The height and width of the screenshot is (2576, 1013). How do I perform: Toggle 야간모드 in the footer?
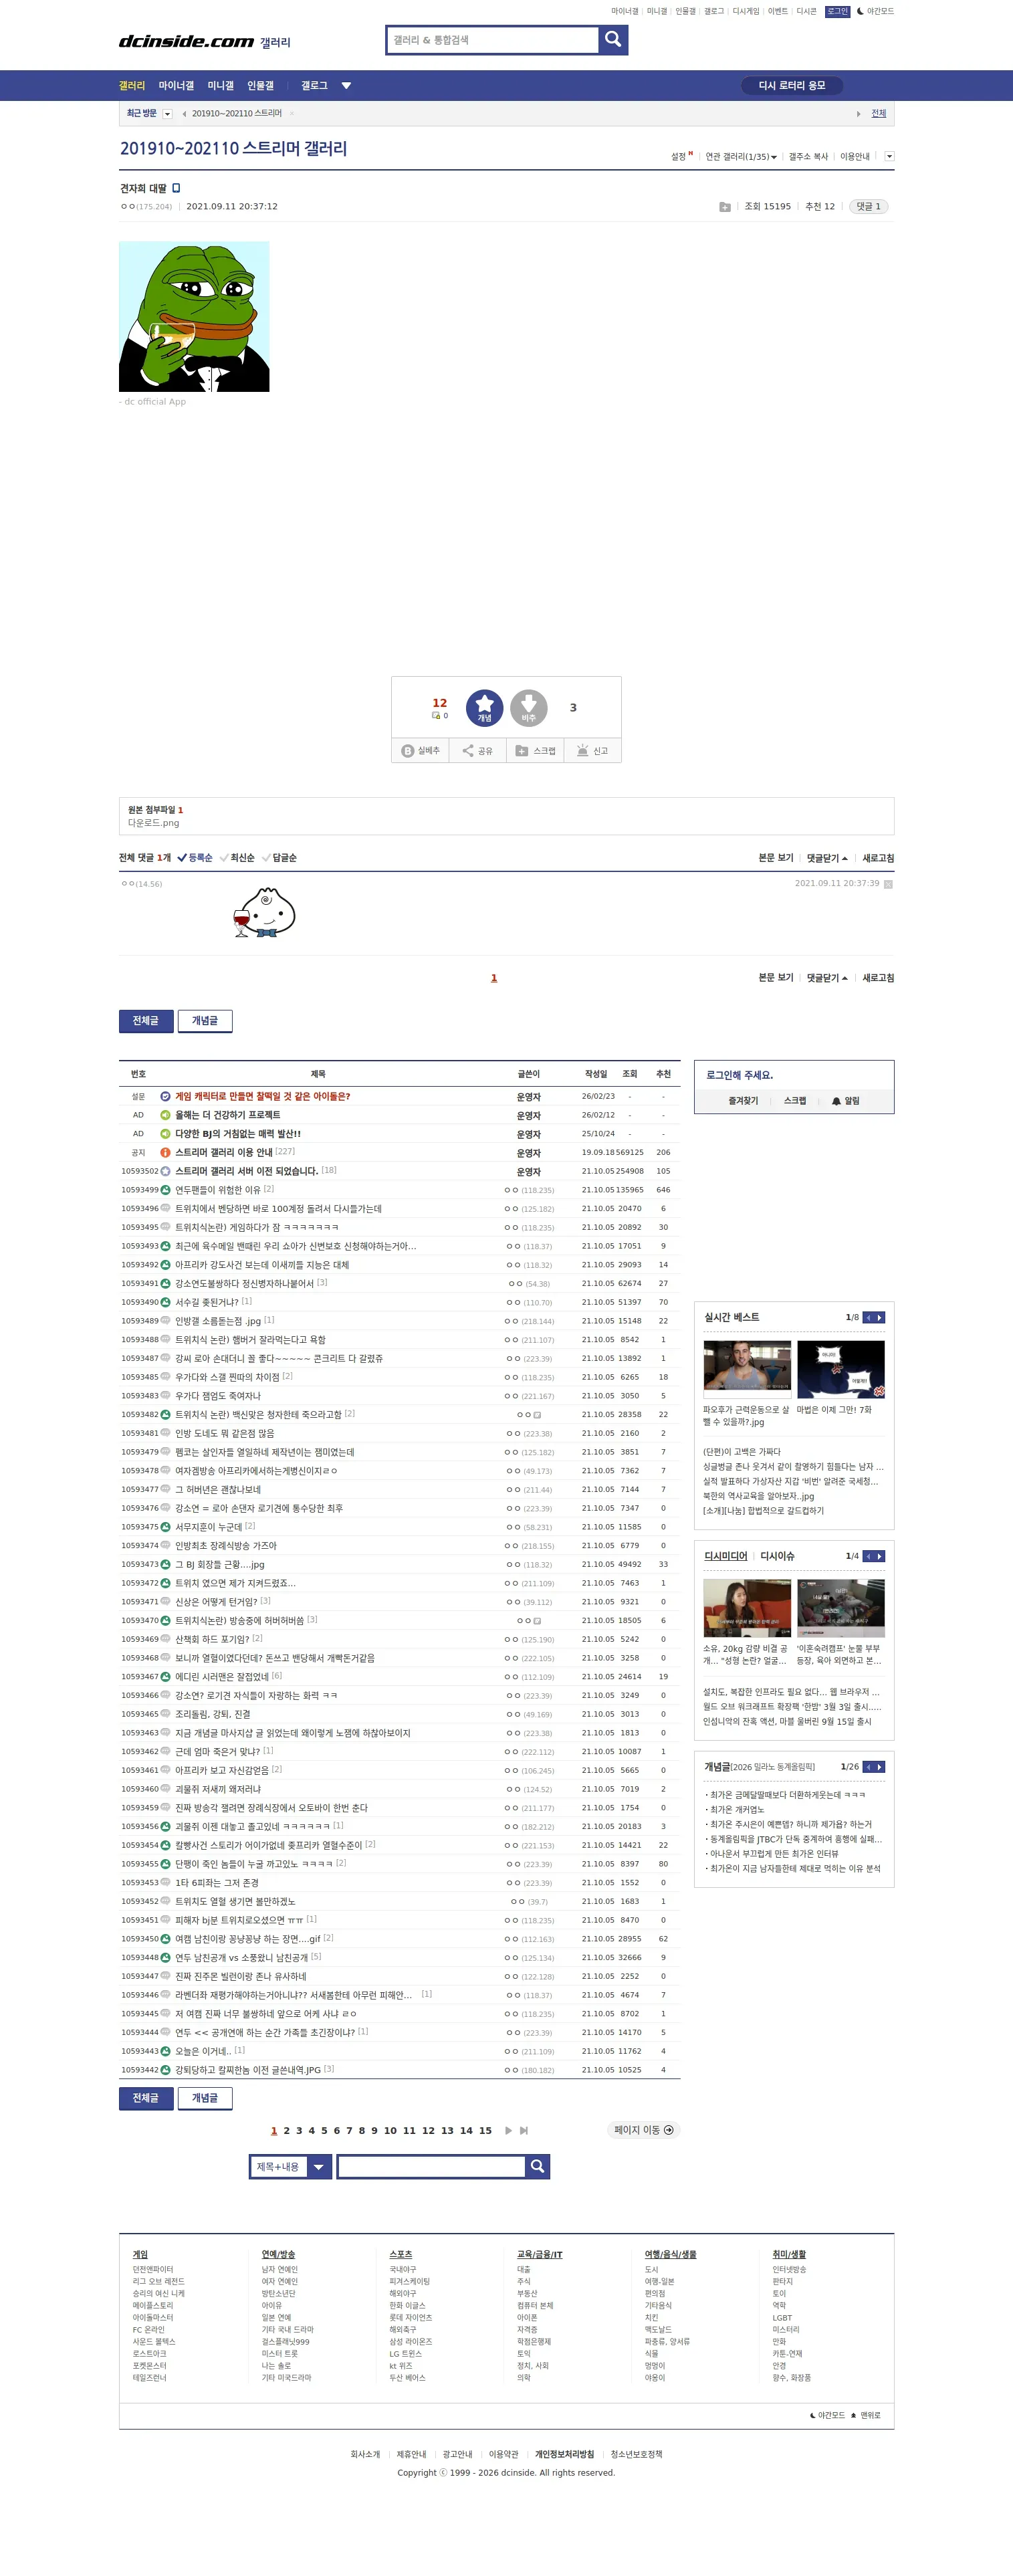(827, 2415)
